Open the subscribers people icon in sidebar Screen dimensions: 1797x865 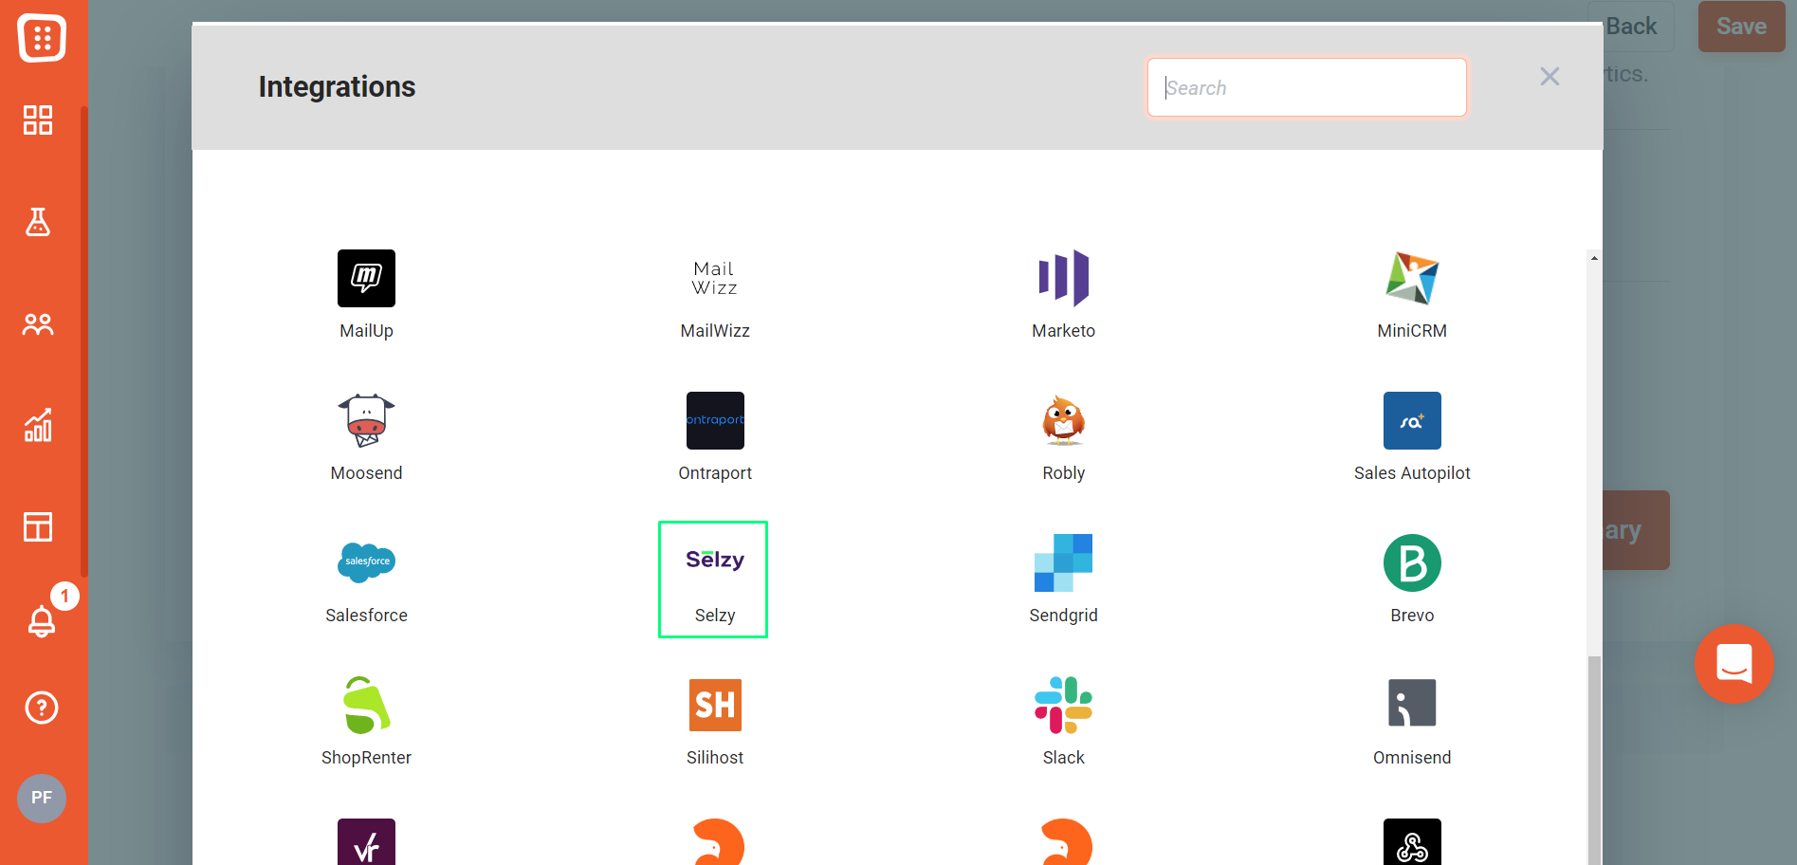coord(38,325)
